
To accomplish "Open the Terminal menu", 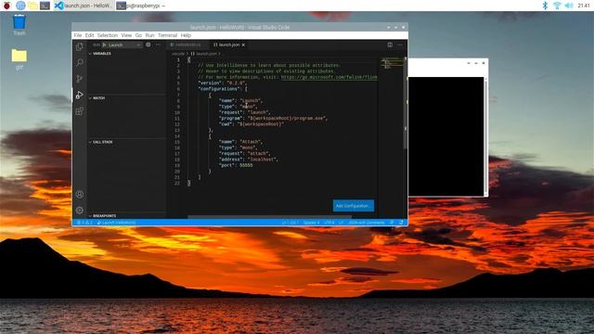I will [167, 35].
